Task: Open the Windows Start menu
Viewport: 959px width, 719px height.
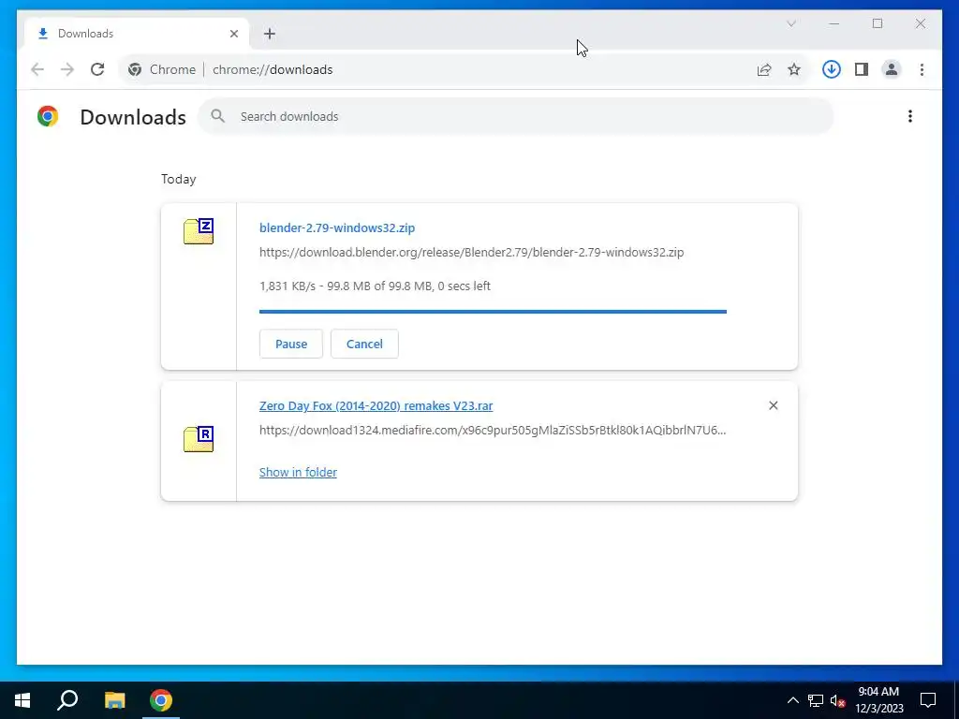Action: point(22,700)
